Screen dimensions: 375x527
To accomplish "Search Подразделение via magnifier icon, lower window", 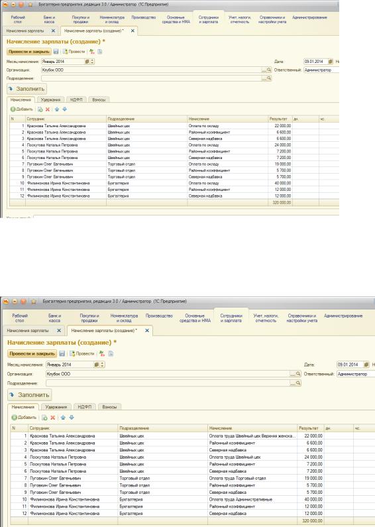I will coord(298,383).
